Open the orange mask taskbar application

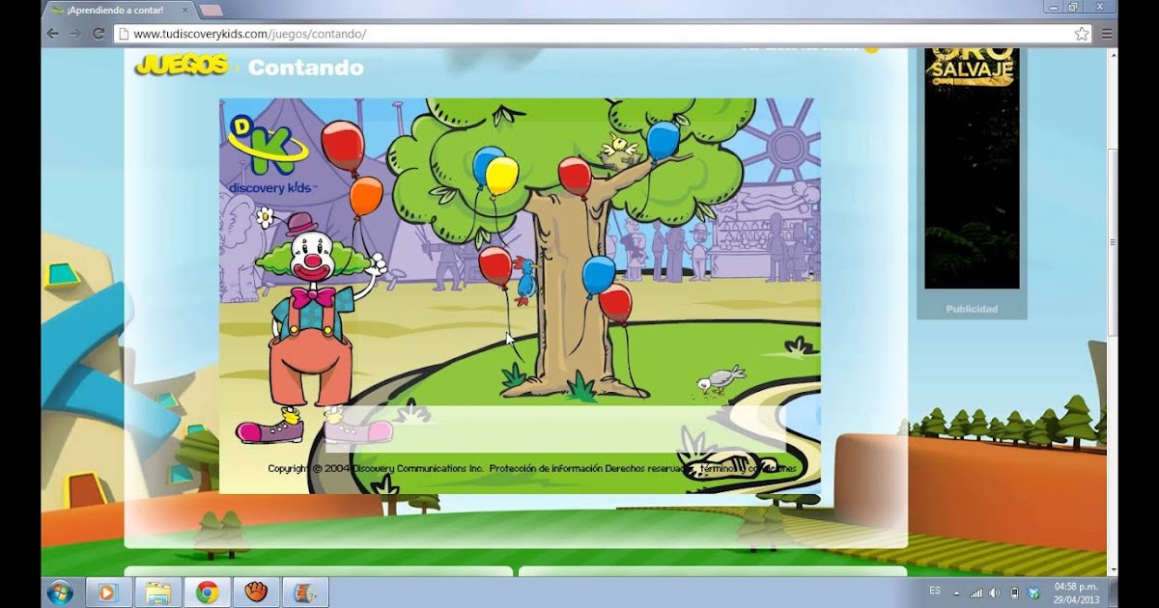(x=256, y=592)
